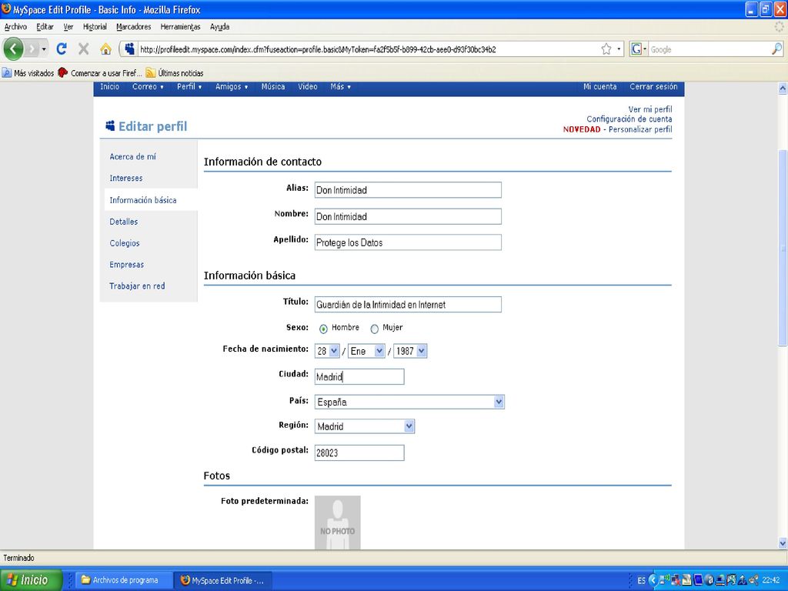This screenshot has width=788, height=591.
Task: Click into the Código postal field
Action: (359, 452)
